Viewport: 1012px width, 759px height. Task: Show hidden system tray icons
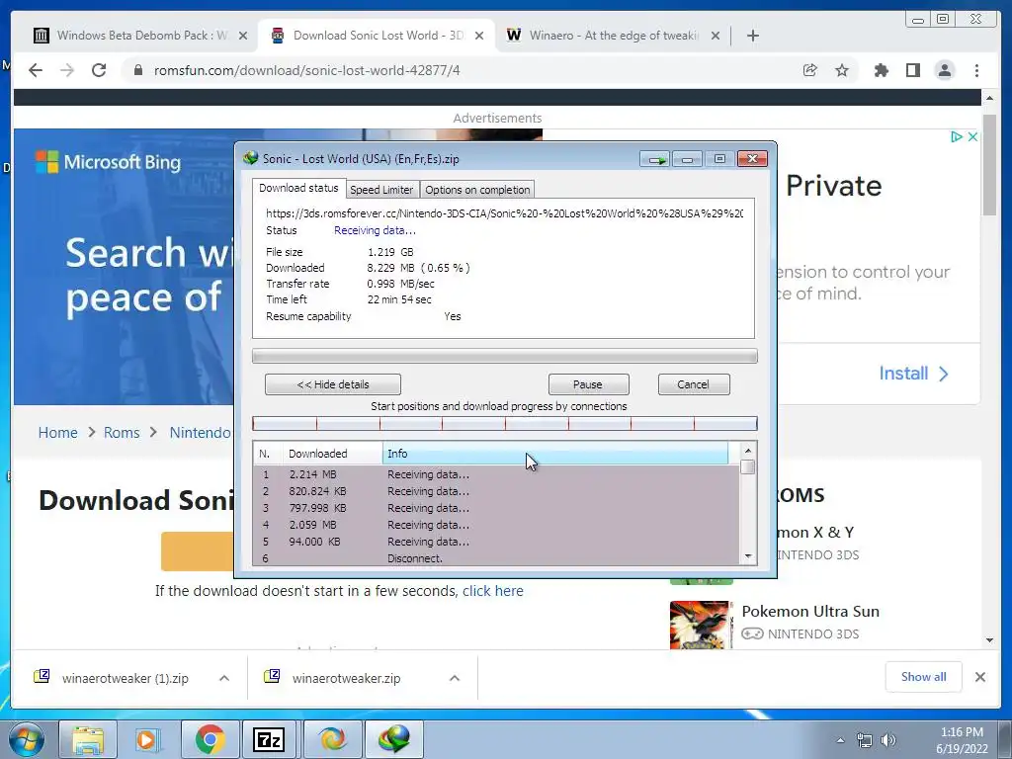tap(840, 740)
